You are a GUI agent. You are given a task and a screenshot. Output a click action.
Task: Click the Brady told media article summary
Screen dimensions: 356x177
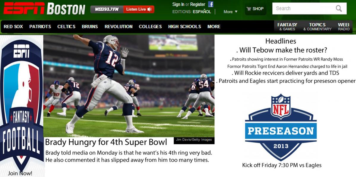pyautogui.click(x=129, y=157)
